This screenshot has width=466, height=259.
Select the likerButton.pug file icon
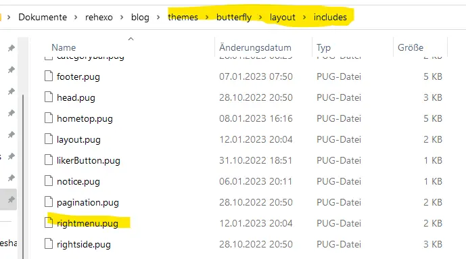tap(49, 160)
